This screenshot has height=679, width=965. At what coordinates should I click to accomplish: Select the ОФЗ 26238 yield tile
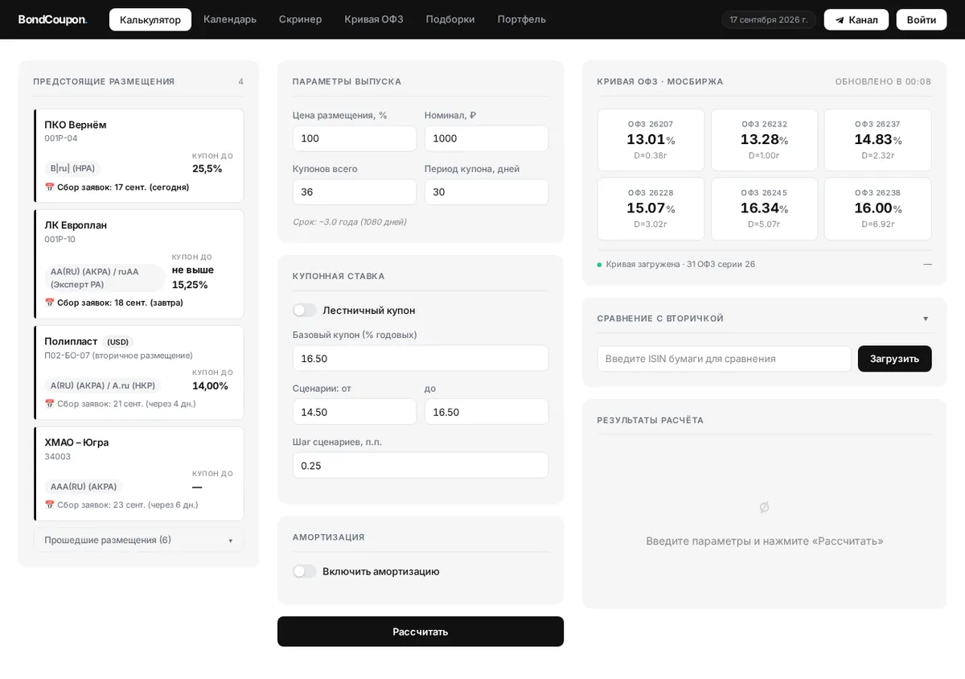coord(877,209)
